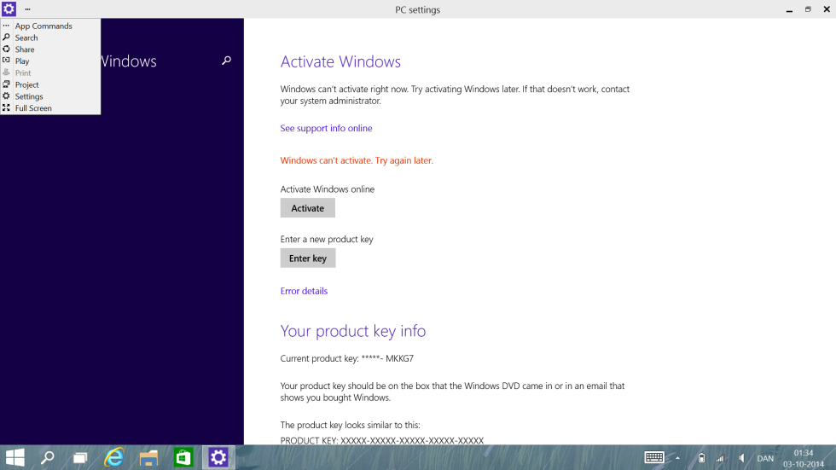The image size is (836, 470).
Task: Click the ellipsis icon in the title bar
Action: point(27,9)
